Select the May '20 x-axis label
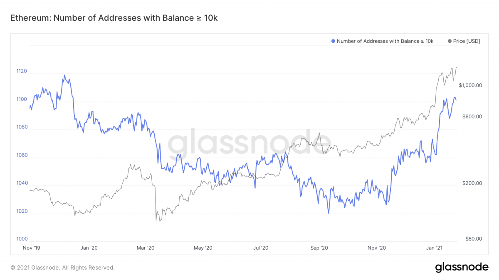 pyautogui.click(x=203, y=248)
